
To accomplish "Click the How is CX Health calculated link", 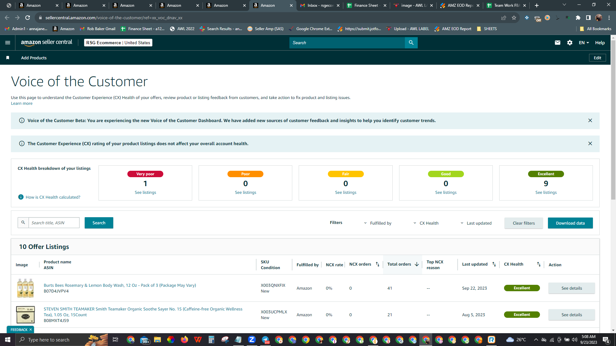I will (53, 197).
